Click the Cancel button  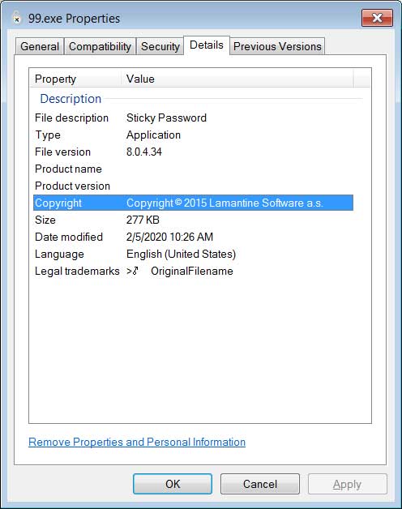(260, 484)
